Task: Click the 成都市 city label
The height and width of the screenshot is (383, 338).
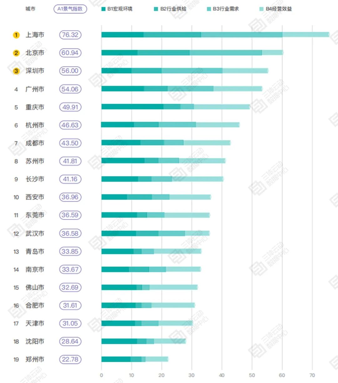Action: tap(35, 143)
